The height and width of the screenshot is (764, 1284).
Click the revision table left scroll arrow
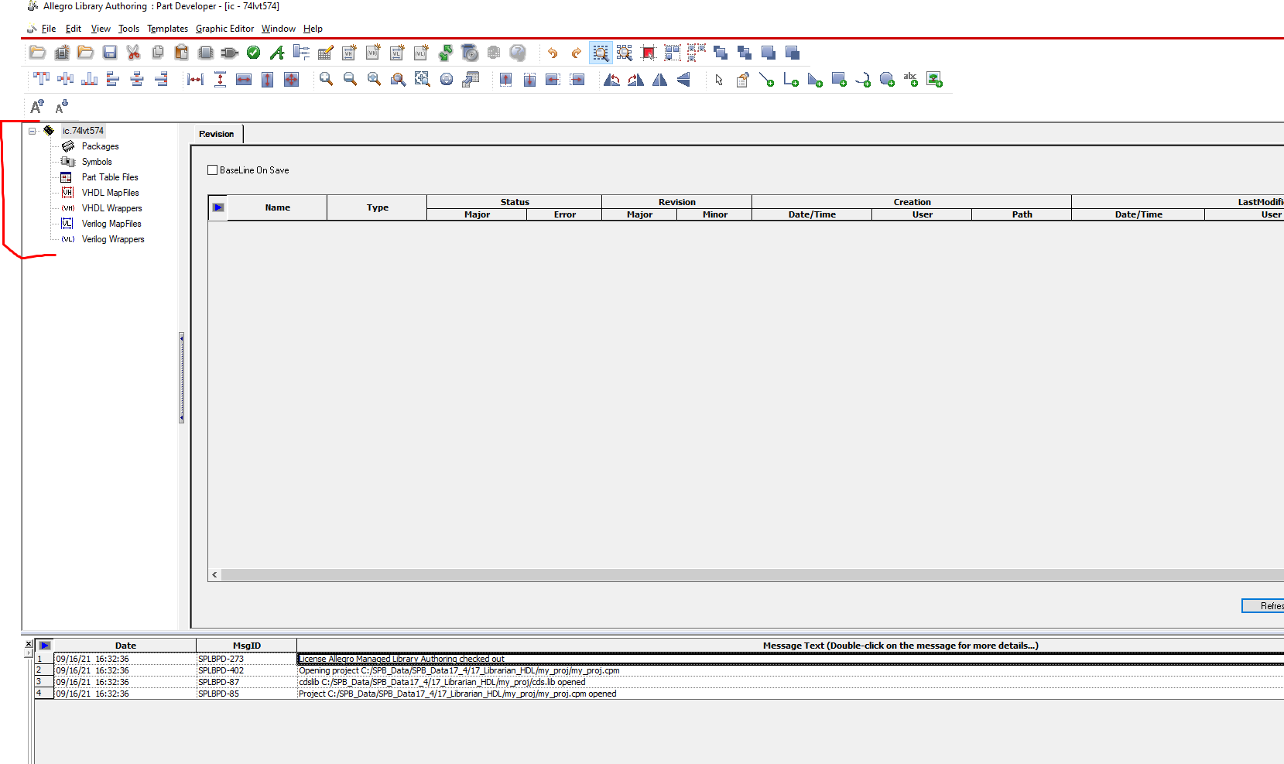coord(215,575)
